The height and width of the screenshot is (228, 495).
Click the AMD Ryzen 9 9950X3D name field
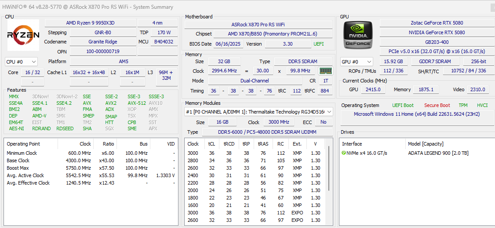point(91,23)
